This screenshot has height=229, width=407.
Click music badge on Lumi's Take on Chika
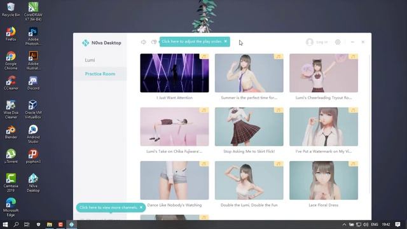tap(204, 110)
